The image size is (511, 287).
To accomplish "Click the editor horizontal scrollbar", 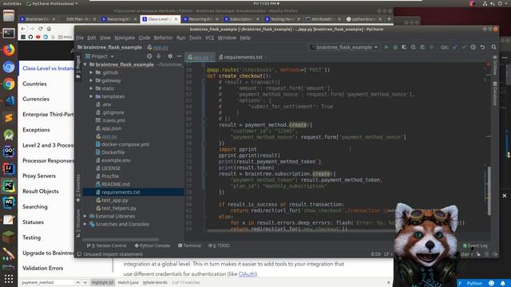I will (x=300, y=231).
